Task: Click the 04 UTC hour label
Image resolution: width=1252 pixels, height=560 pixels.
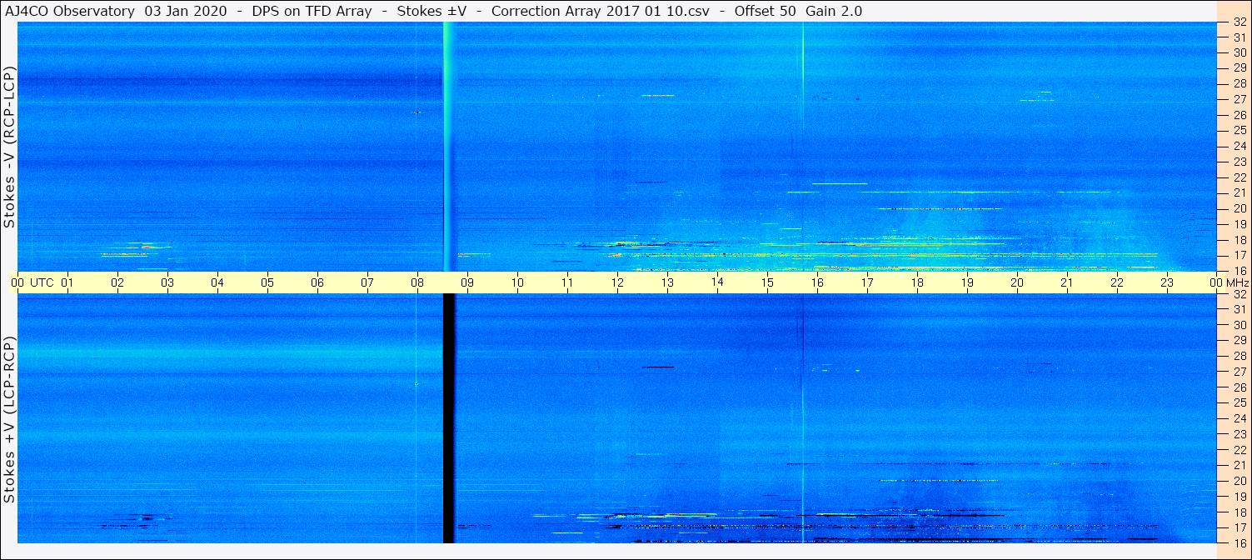Action: [217, 282]
